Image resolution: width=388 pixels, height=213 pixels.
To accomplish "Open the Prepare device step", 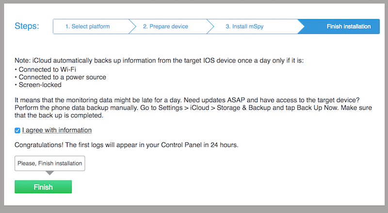I will [165, 26].
